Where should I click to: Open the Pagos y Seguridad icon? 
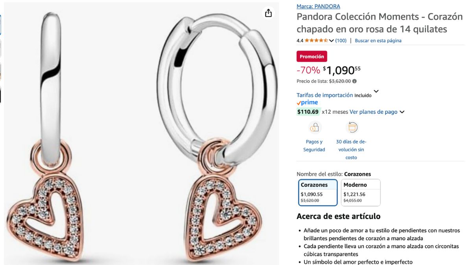pyautogui.click(x=314, y=128)
